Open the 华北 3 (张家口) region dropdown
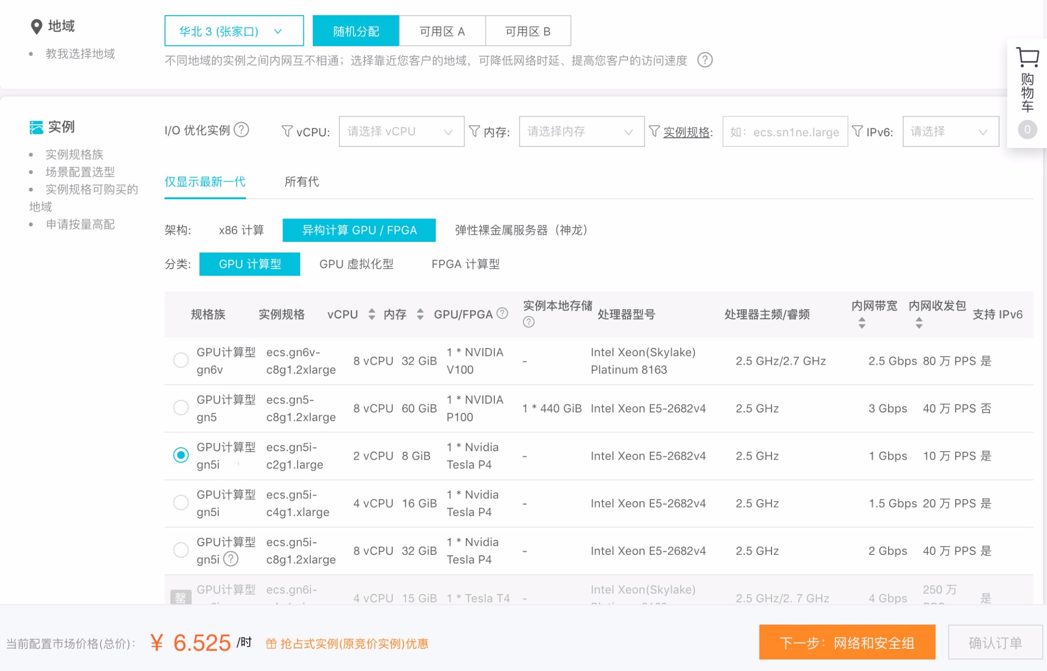This screenshot has width=1047, height=671. tap(234, 31)
